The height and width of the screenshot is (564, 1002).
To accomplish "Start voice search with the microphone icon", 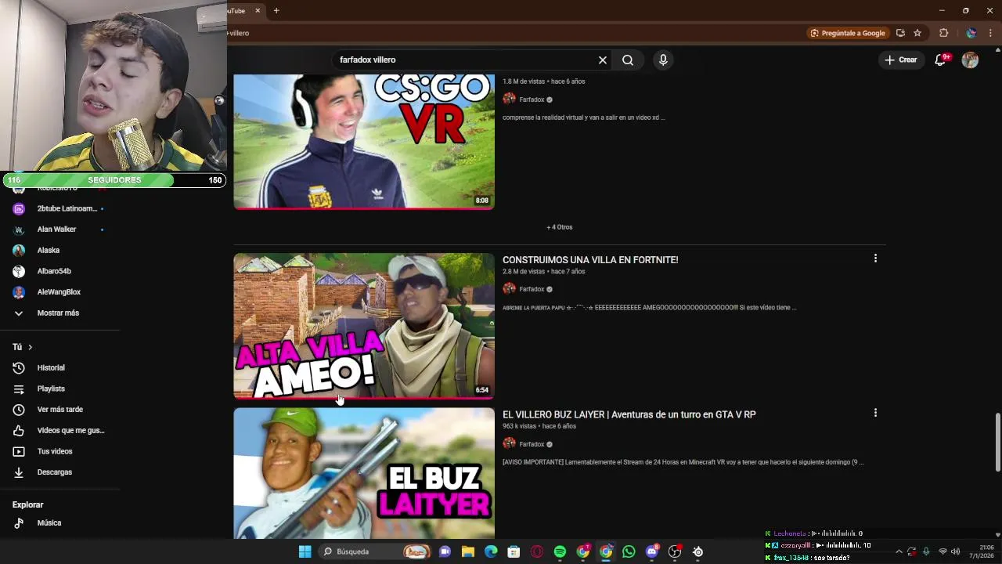I will pyautogui.click(x=663, y=60).
